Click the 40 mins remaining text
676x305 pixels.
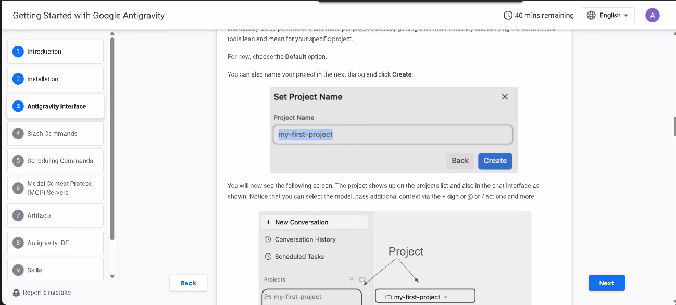tap(544, 15)
